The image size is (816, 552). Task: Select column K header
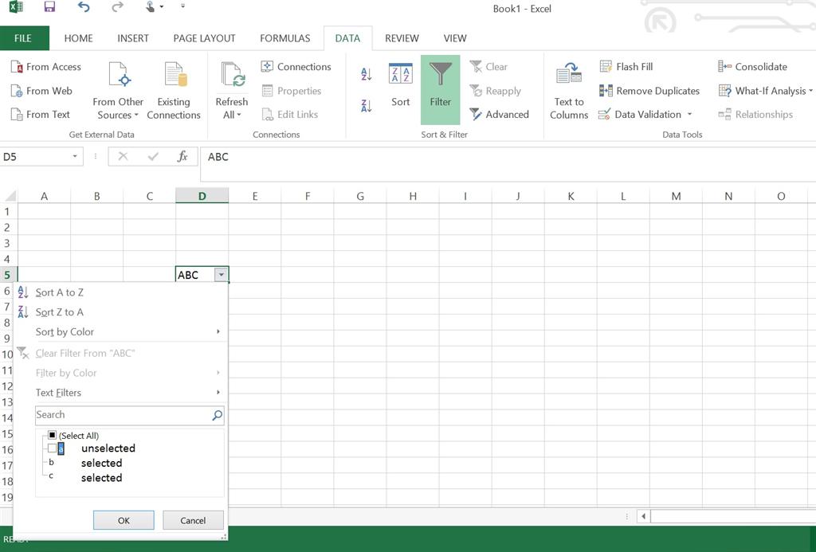571,196
